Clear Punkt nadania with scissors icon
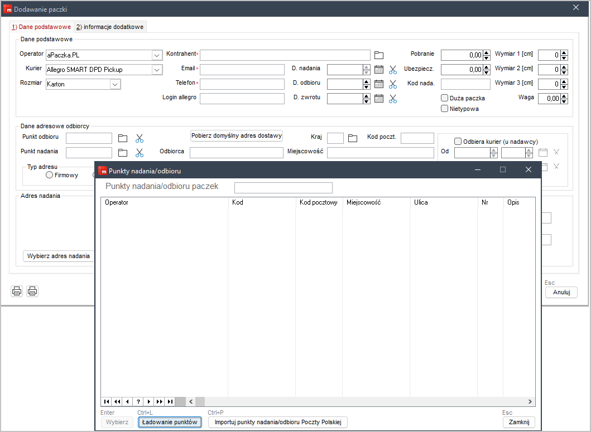The image size is (591, 432). point(140,153)
